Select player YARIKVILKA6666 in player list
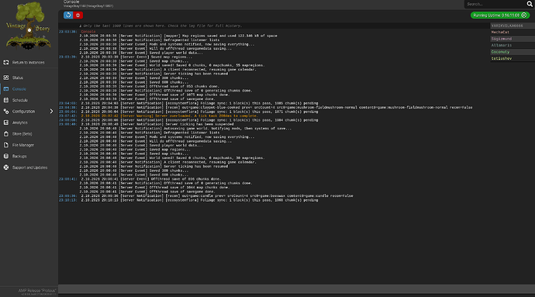Screen dimensions: 535x297 tap(513, 26)
